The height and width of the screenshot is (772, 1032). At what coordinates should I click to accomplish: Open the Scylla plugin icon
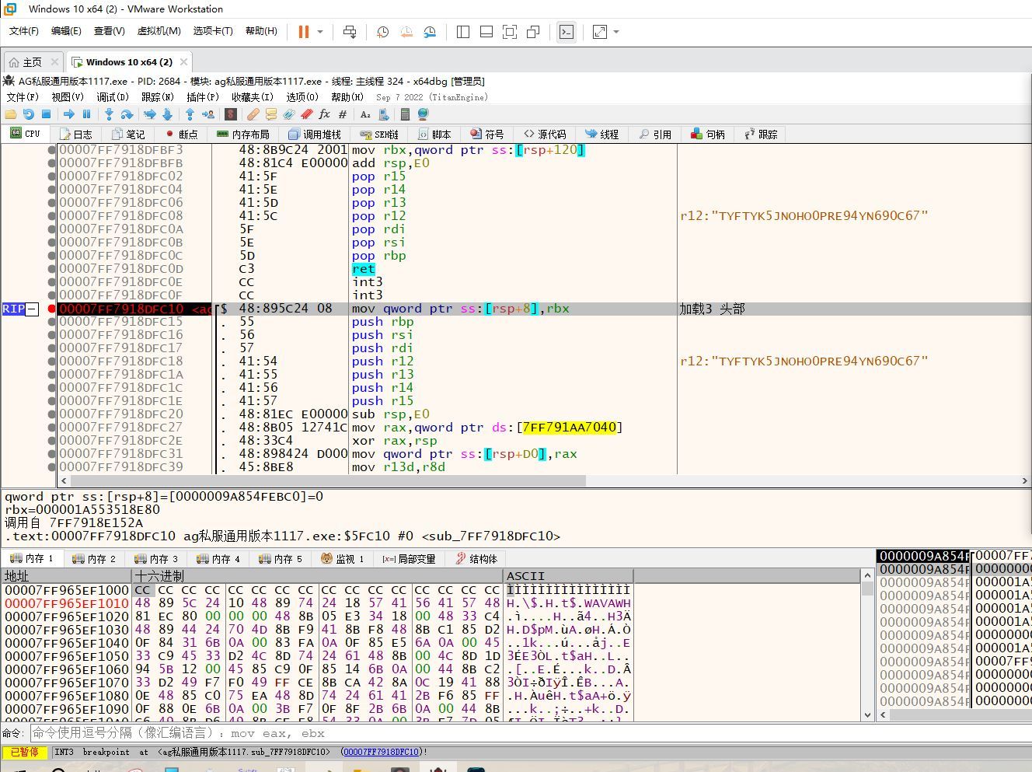point(231,114)
